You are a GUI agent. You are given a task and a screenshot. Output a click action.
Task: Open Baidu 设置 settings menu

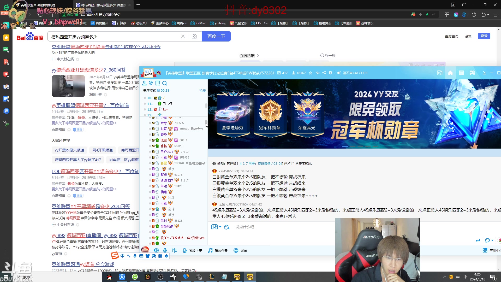[x=468, y=36]
